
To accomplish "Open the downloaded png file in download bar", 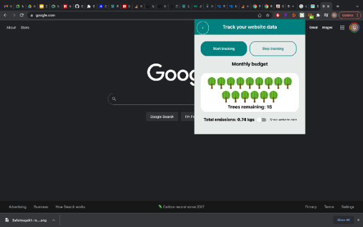I will (x=26, y=220).
